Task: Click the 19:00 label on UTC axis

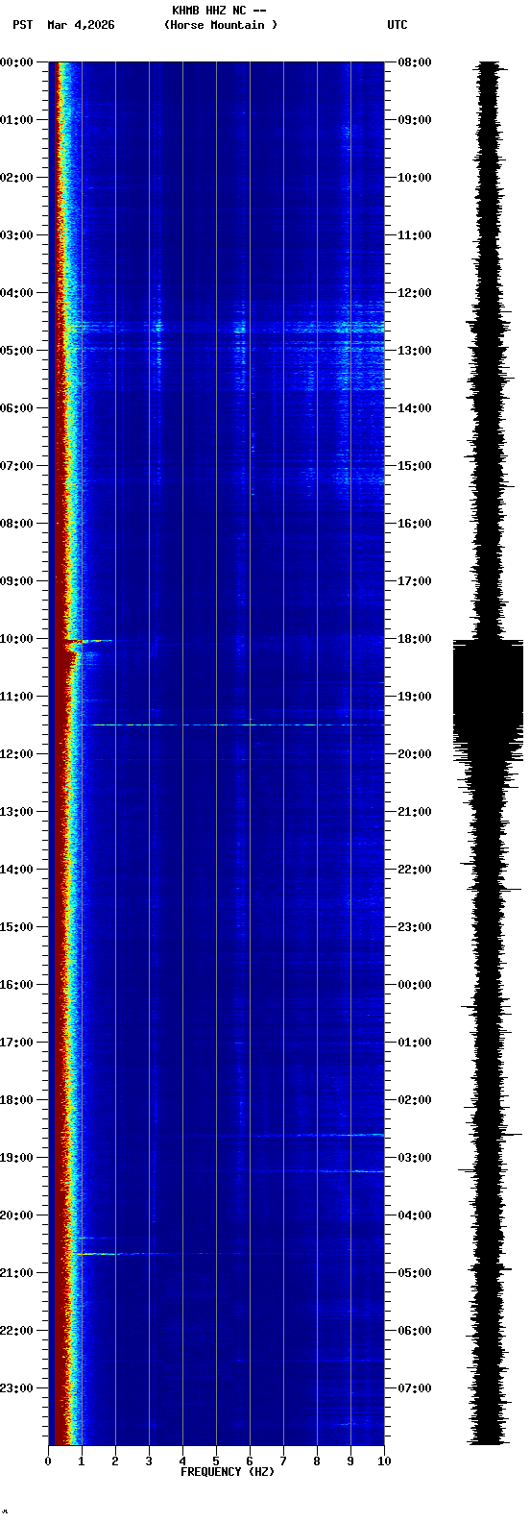Action: [x=415, y=697]
